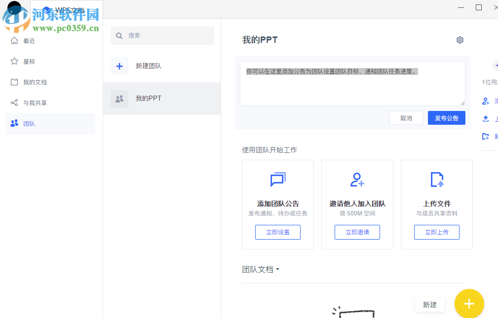Click the new-folder icon in right panel
Image resolution: width=498 pixels, height=318 pixels.
485,136
